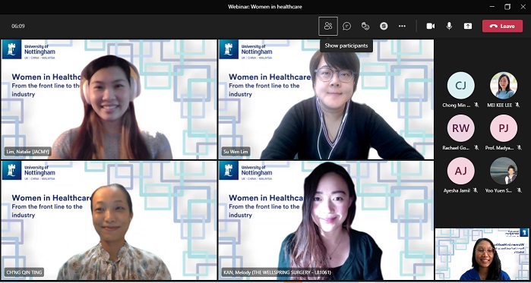
Task: Click Nottingham logo in CH'NG QIN TING's video
Action: [x=29, y=171]
